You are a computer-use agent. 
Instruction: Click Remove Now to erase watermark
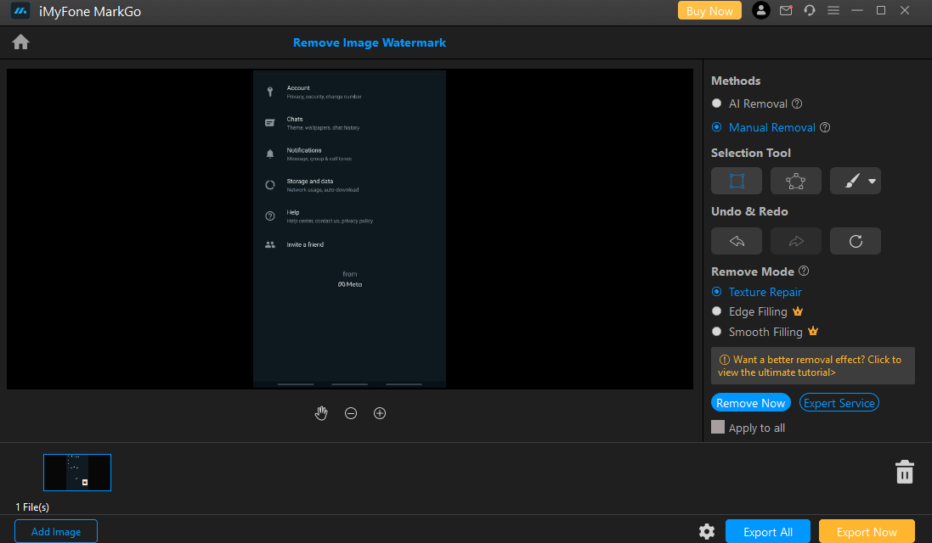tap(751, 402)
